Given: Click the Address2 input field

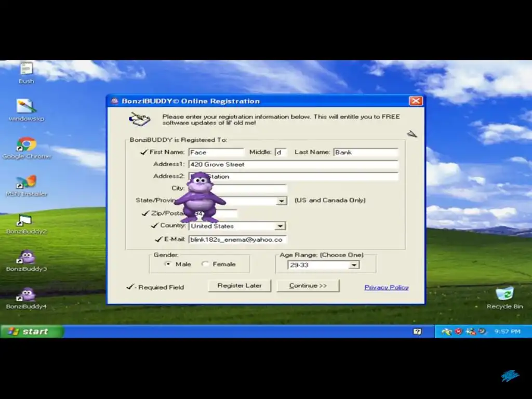Looking at the screenshot, I should click(294, 177).
